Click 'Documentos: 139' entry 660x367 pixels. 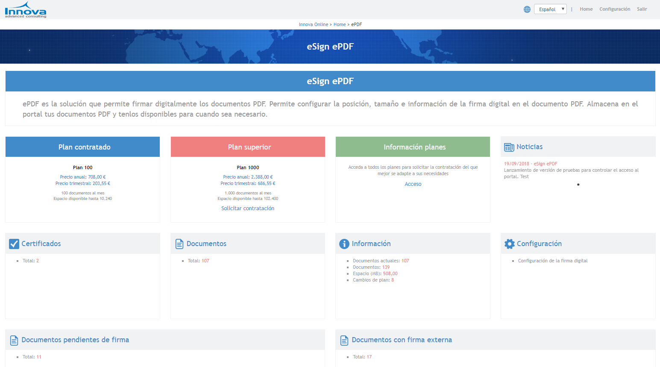tap(371, 267)
